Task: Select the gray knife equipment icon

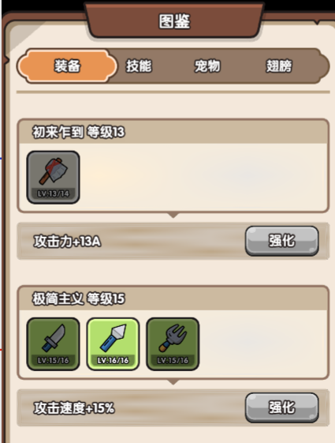Action: pos(53,344)
